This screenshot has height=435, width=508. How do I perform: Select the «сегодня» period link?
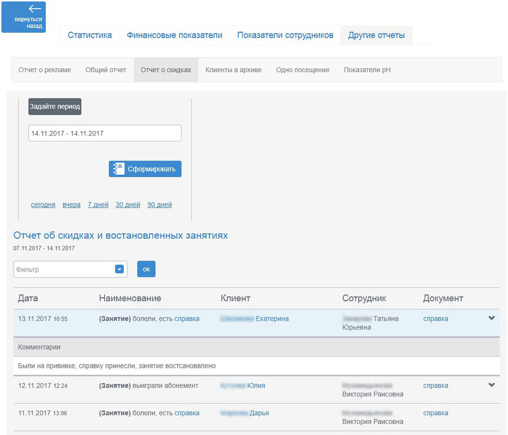coord(42,204)
